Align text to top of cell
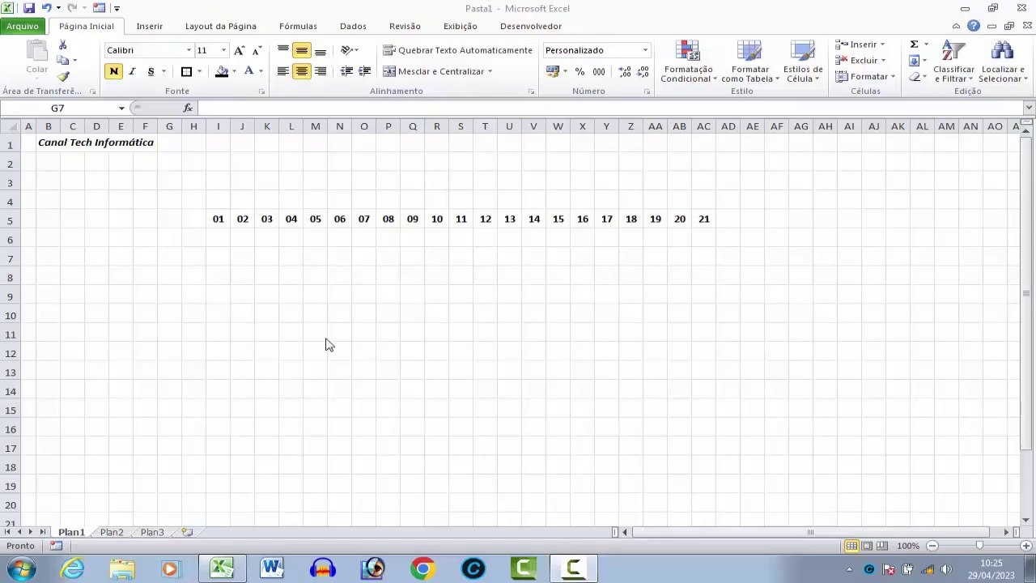The image size is (1036, 583). 282,50
